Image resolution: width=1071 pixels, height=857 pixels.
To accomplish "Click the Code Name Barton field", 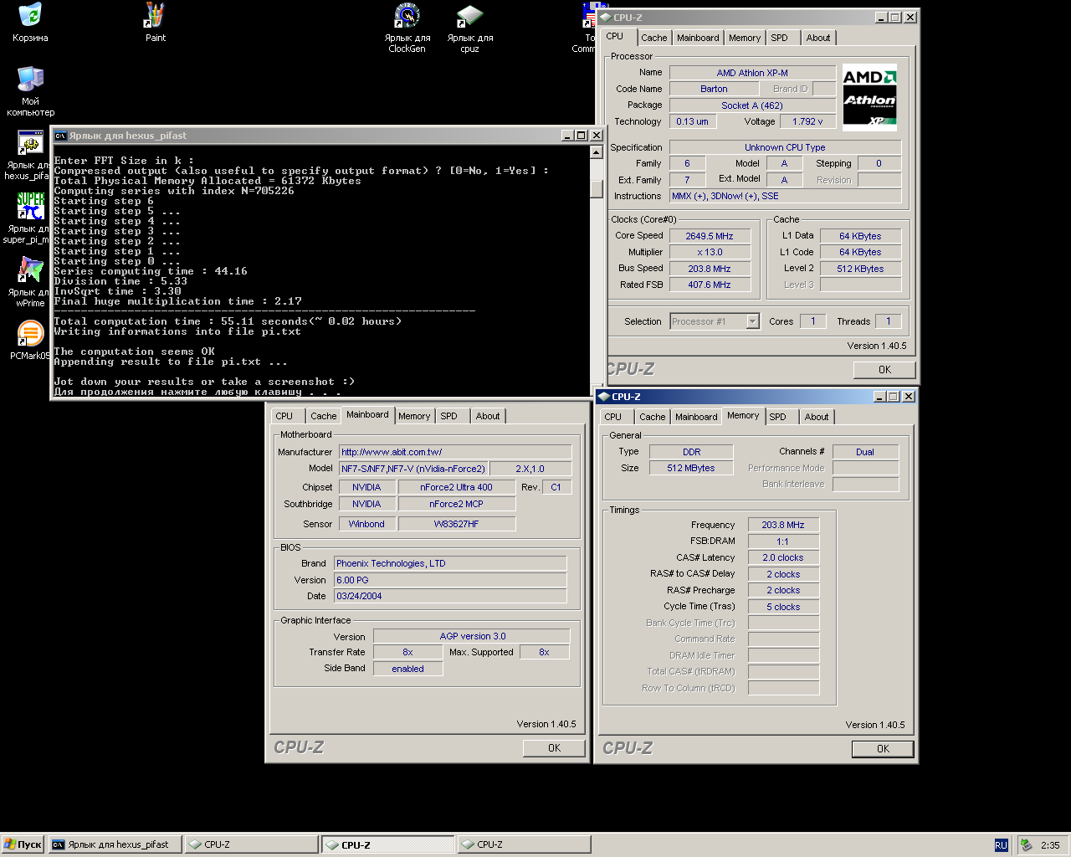I will click(714, 89).
